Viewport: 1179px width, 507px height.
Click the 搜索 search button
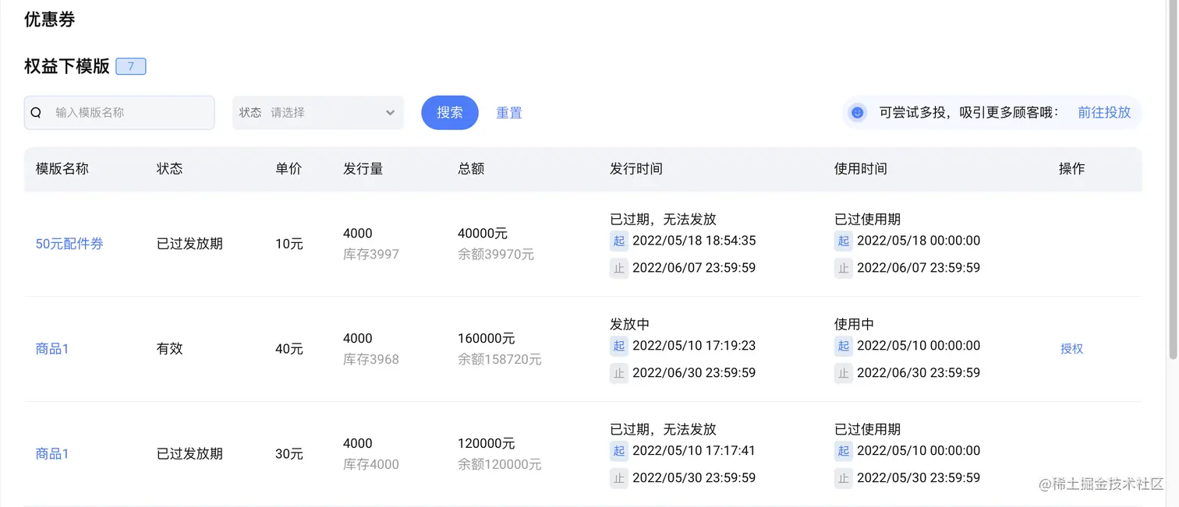coord(450,112)
